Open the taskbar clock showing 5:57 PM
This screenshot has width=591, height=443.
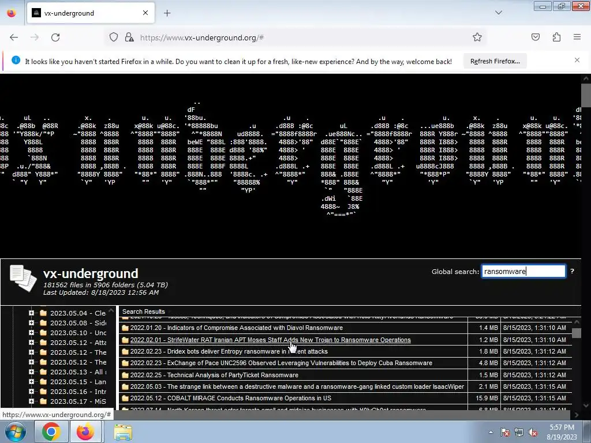[562, 432]
